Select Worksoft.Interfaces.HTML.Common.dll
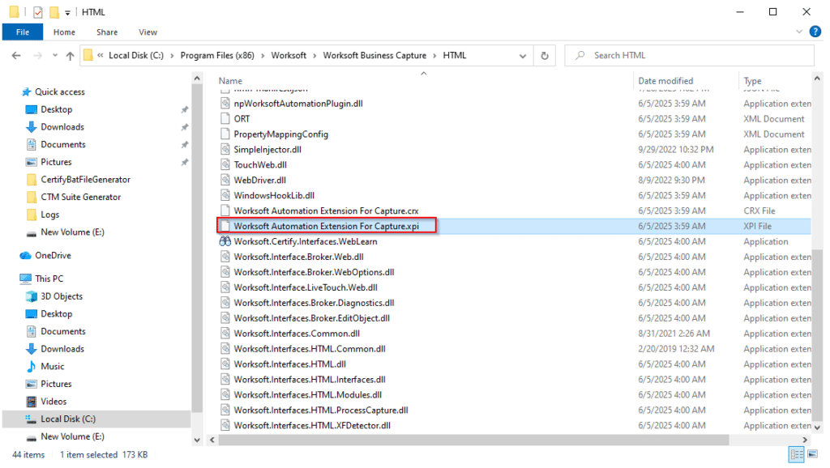The image size is (830, 468). [310, 349]
